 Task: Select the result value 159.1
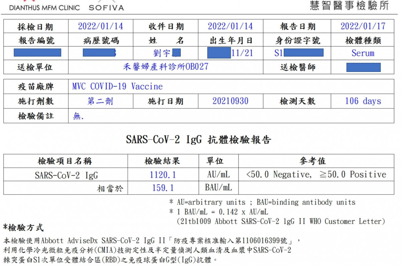(x=163, y=188)
